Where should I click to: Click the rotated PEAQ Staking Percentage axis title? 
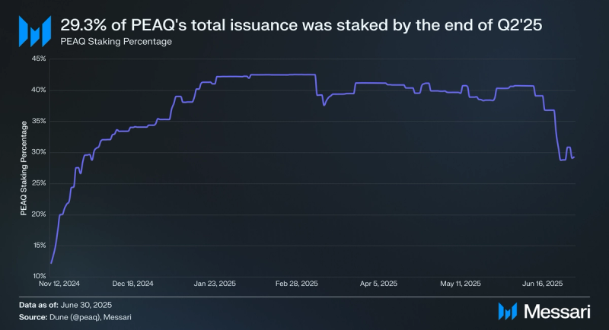coord(24,168)
